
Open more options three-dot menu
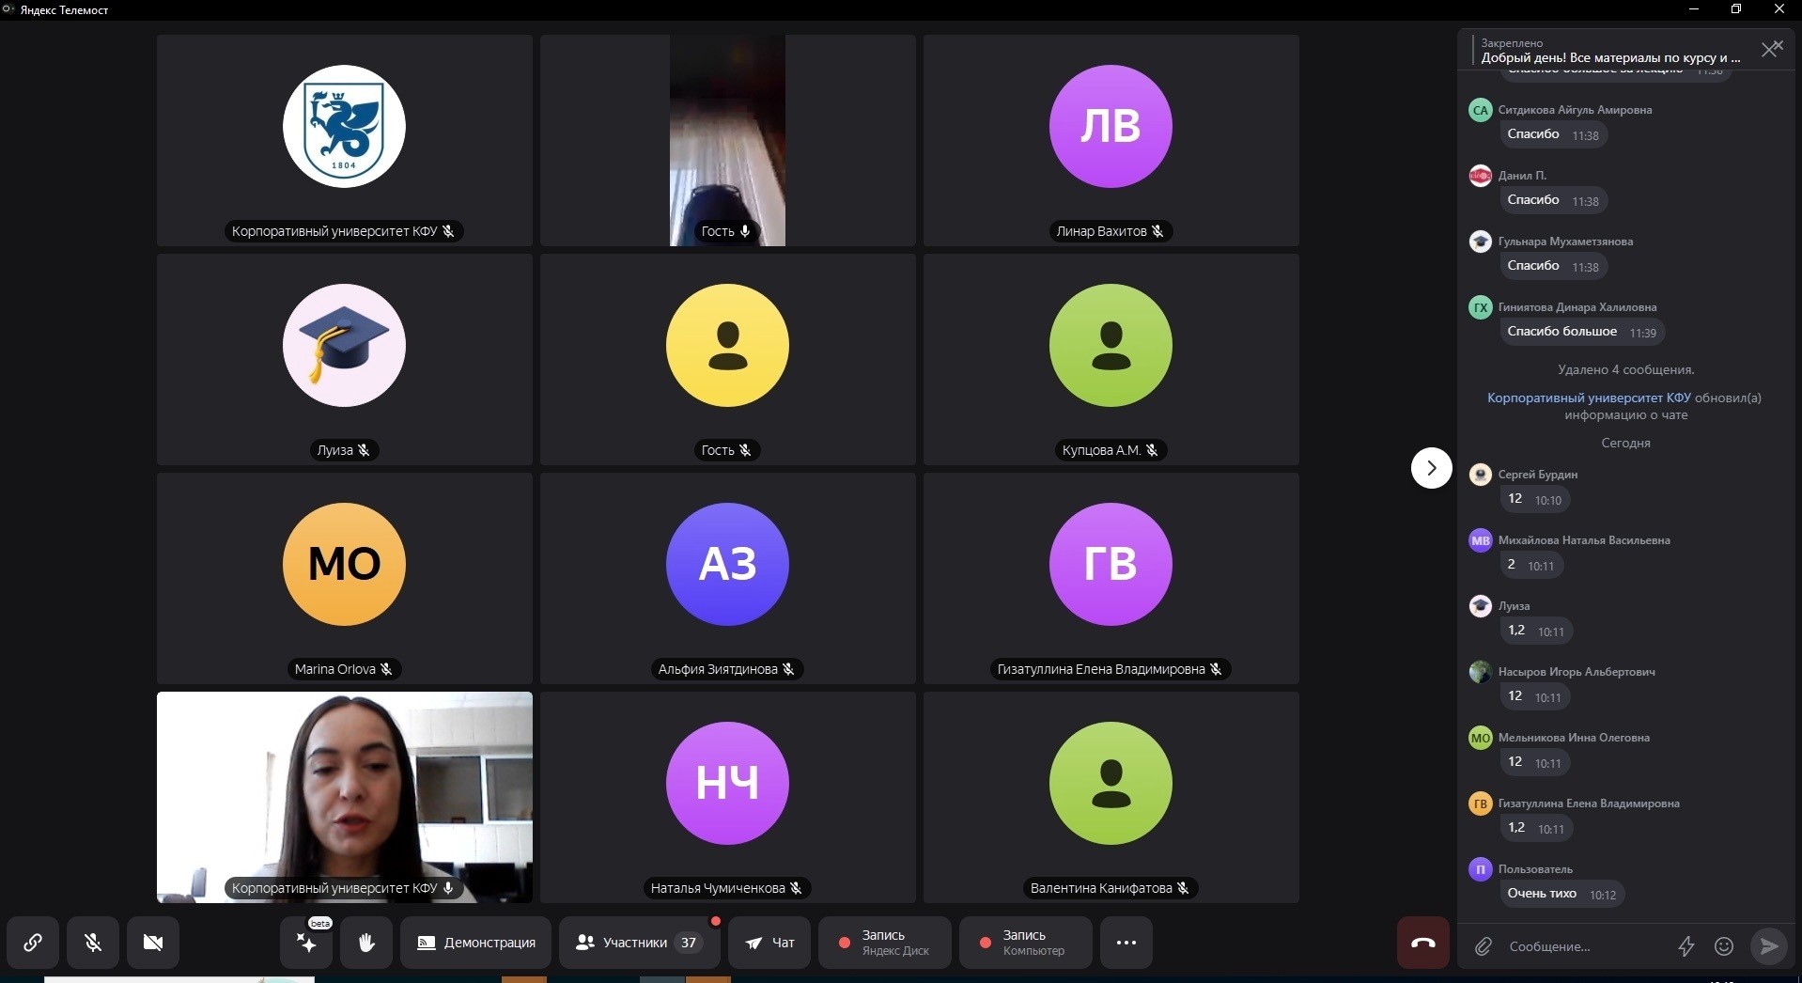point(1126,942)
